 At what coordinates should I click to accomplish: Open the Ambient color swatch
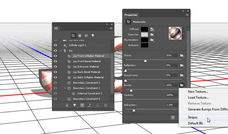tap(145, 45)
